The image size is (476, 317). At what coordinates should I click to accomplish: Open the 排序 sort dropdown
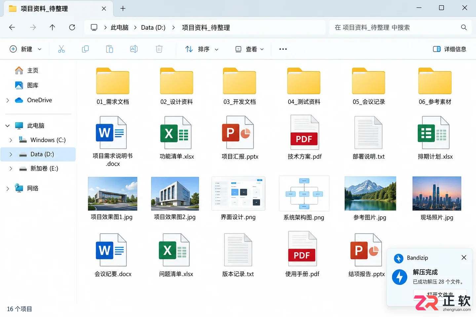point(202,49)
